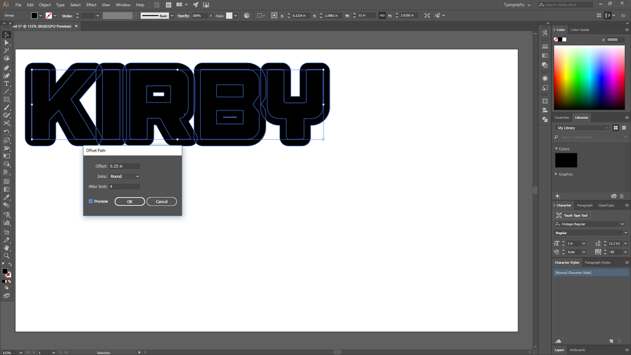Image resolution: width=631 pixels, height=355 pixels.
Task: Open the Joins dropdown in Offset Path
Action: 124,176
